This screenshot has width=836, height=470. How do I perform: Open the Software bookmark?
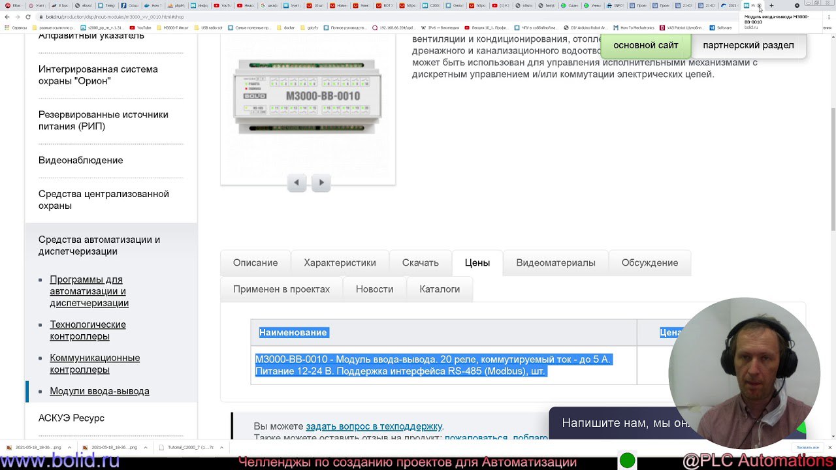(x=720, y=28)
